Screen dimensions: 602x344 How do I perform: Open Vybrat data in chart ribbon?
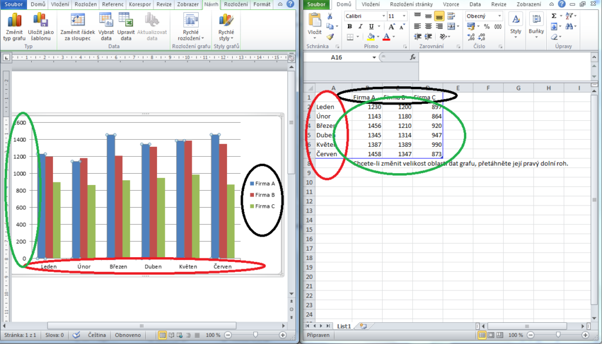(x=106, y=21)
